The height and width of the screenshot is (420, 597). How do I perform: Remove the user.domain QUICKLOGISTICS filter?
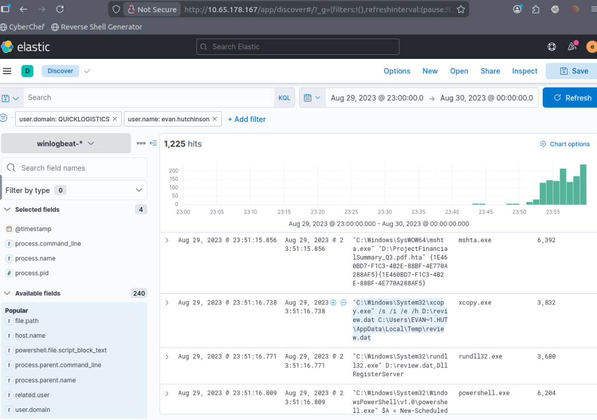(x=114, y=119)
